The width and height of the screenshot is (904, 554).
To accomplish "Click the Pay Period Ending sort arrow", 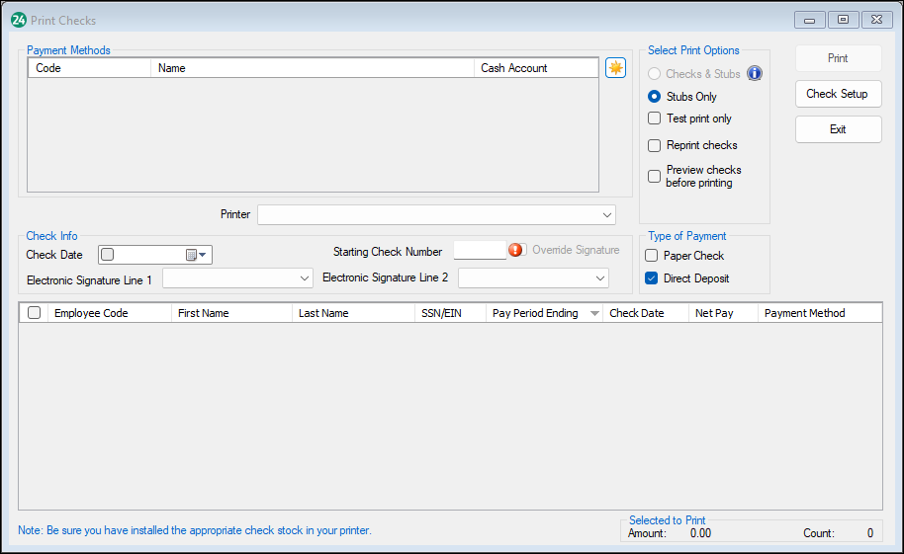I will point(594,313).
